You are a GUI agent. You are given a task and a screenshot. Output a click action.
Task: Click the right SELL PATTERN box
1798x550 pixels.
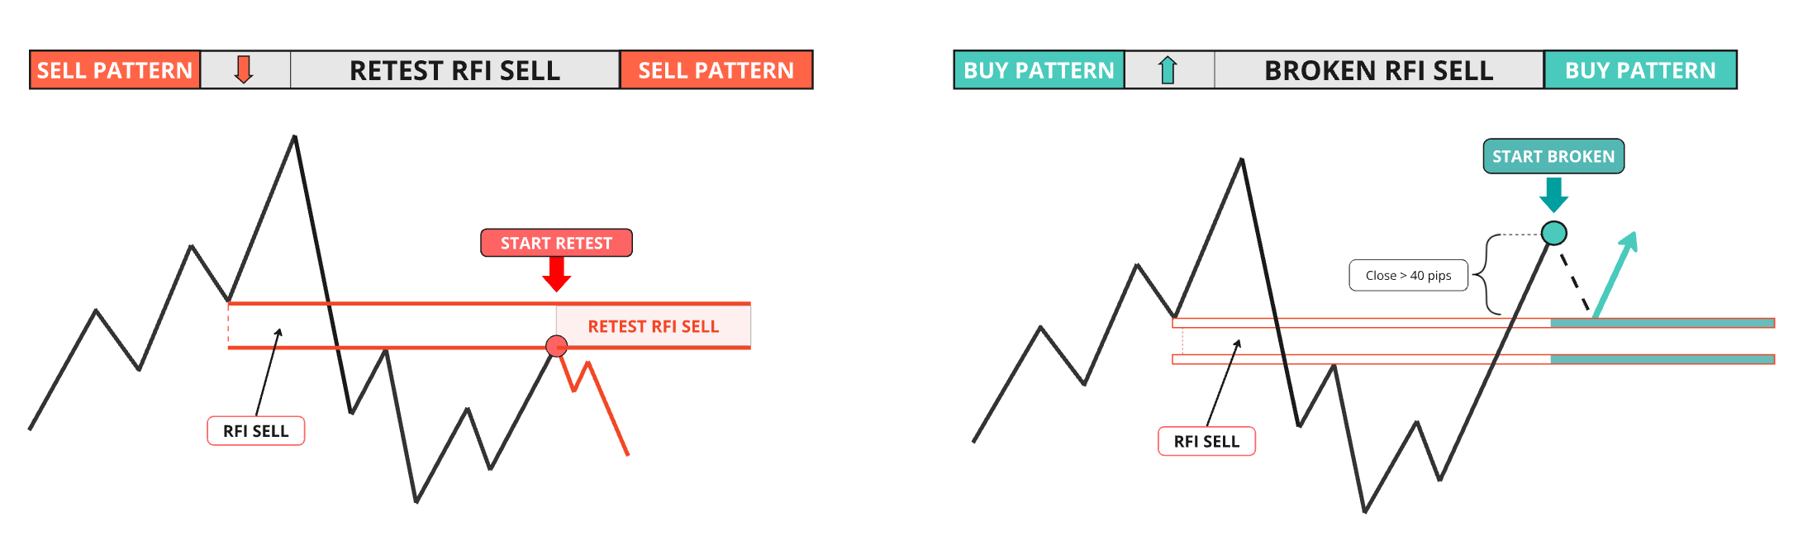(x=716, y=69)
